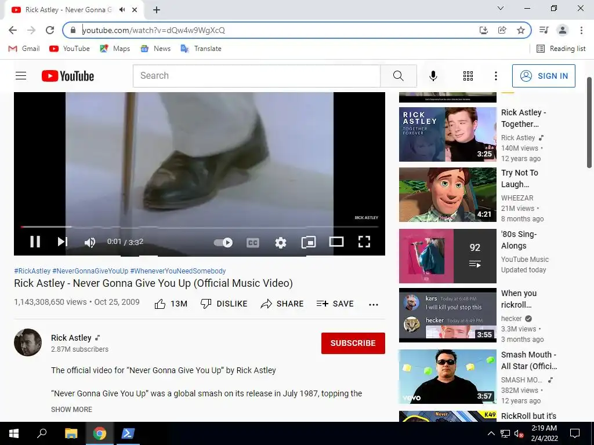Open the '80s Sing-Alongs playlist thumbnail
This screenshot has width=594, height=445.
click(x=447, y=256)
